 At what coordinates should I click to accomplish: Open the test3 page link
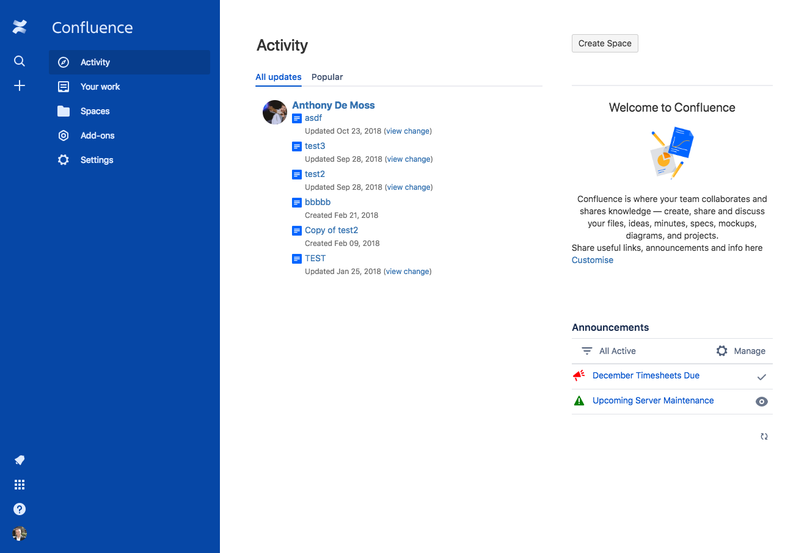click(315, 146)
